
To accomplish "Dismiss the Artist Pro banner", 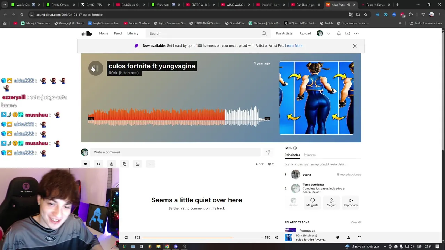I will 355,46.
